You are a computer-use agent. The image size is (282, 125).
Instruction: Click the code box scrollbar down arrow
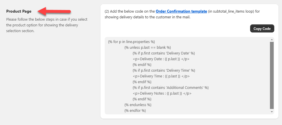pyautogui.click(x=272, y=112)
